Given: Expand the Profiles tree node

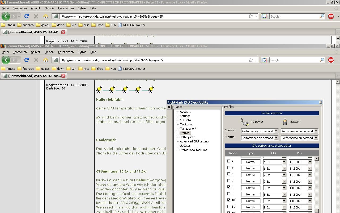Looking at the screenshot, I should [177, 133].
